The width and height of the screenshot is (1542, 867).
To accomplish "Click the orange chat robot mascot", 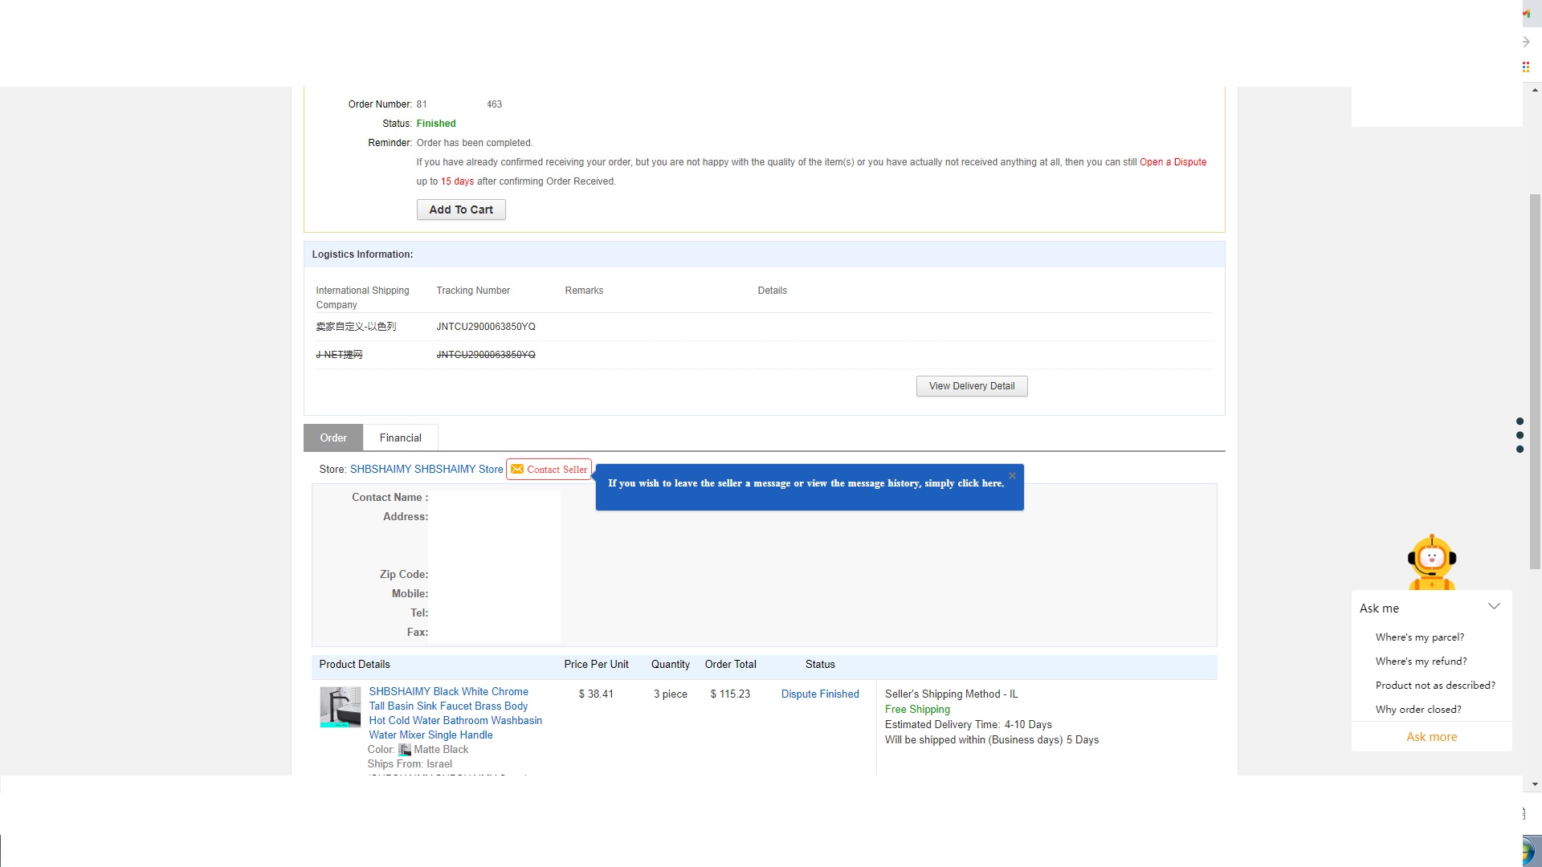I will click(1431, 561).
